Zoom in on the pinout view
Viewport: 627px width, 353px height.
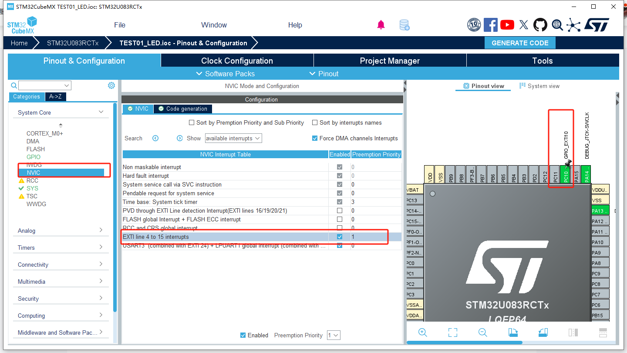(422, 333)
